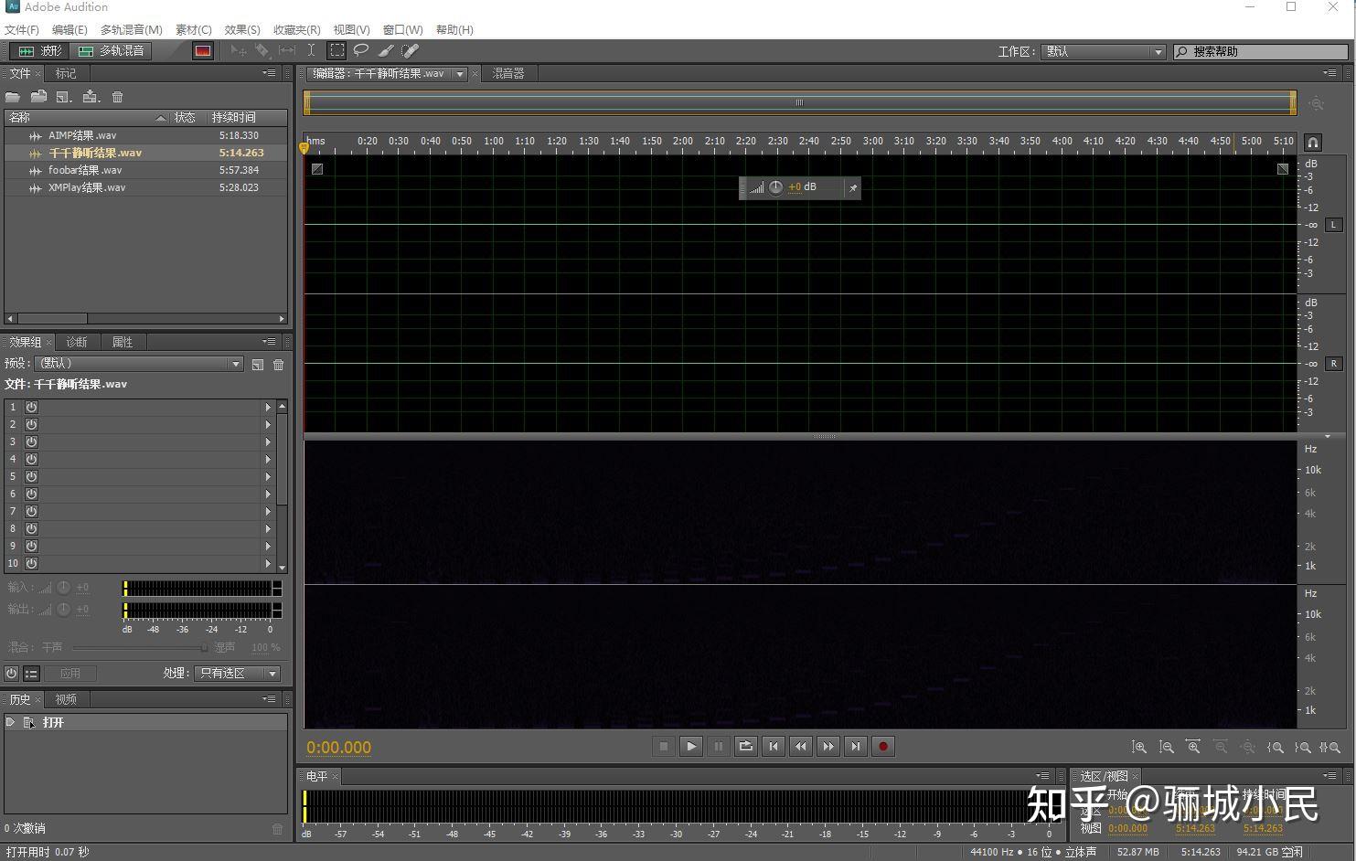Viewport: 1356px width, 861px height.
Task: Move playhead to previous marker
Action: (774, 746)
